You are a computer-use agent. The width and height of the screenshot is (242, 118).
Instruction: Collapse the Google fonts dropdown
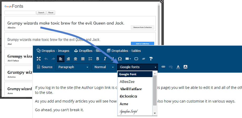(x=138, y=67)
